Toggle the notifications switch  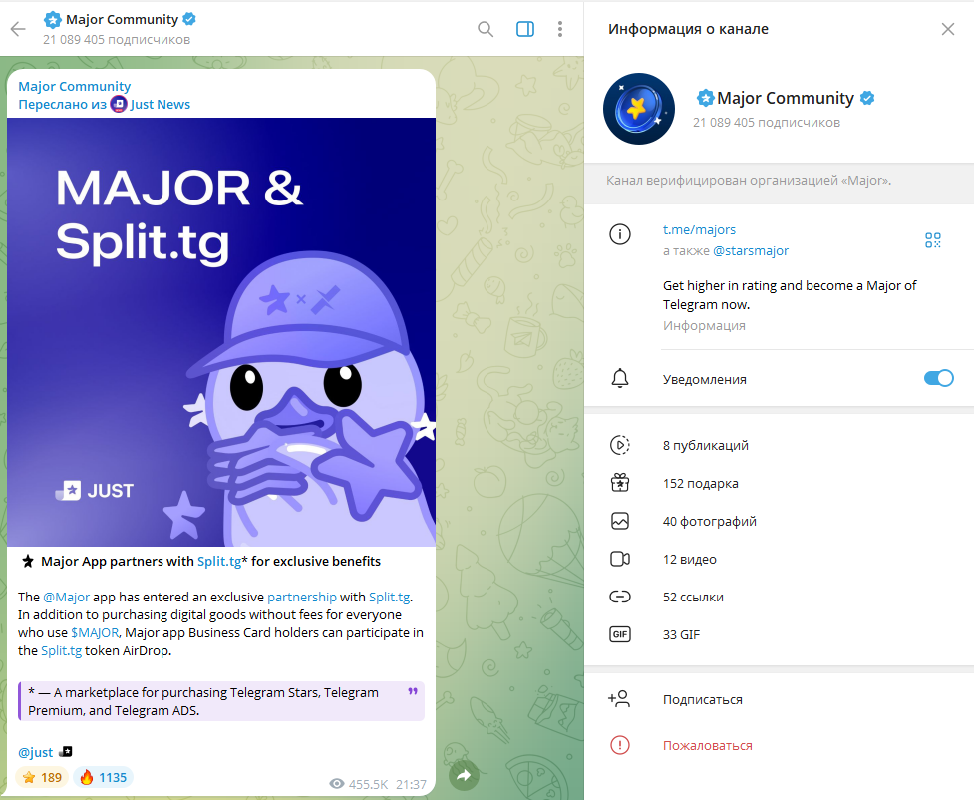[938, 378]
